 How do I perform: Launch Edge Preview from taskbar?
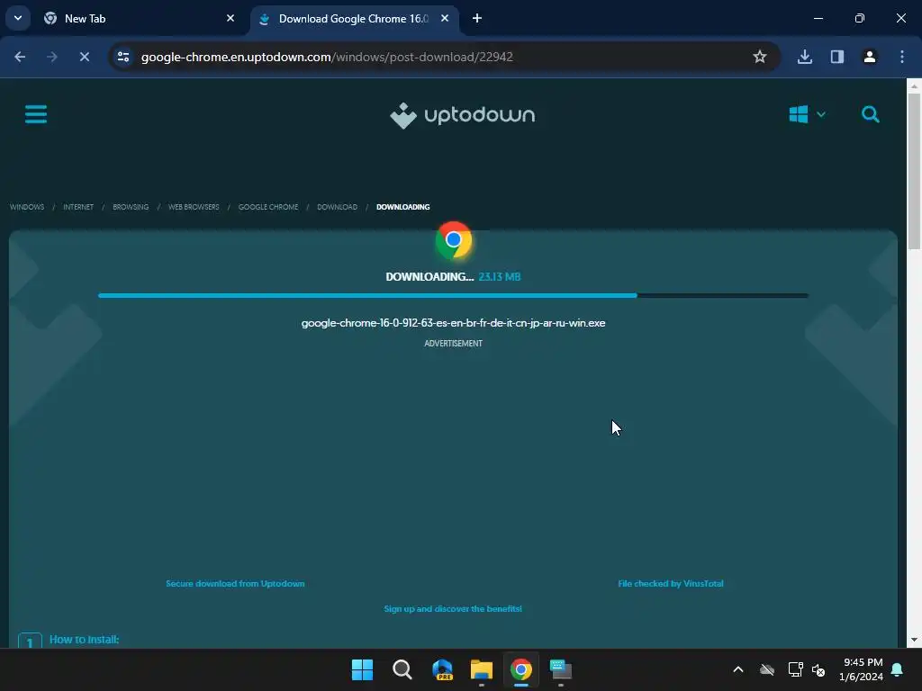point(442,669)
